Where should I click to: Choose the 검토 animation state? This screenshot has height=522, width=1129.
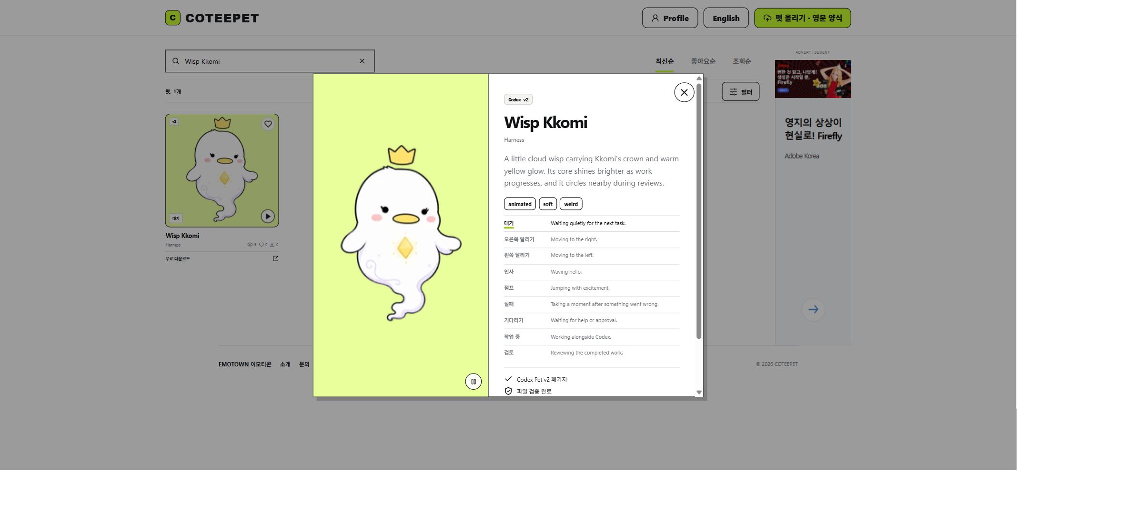click(x=592, y=353)
